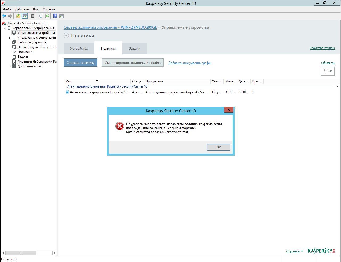The image size is (341, 262).
Task: Open the Действие menu
Action: pos(22,9)
